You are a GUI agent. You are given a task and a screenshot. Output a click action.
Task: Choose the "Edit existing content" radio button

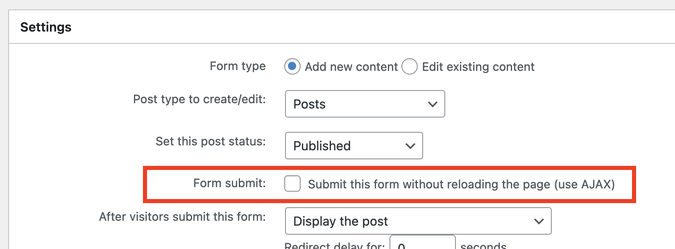pos(410,66)
